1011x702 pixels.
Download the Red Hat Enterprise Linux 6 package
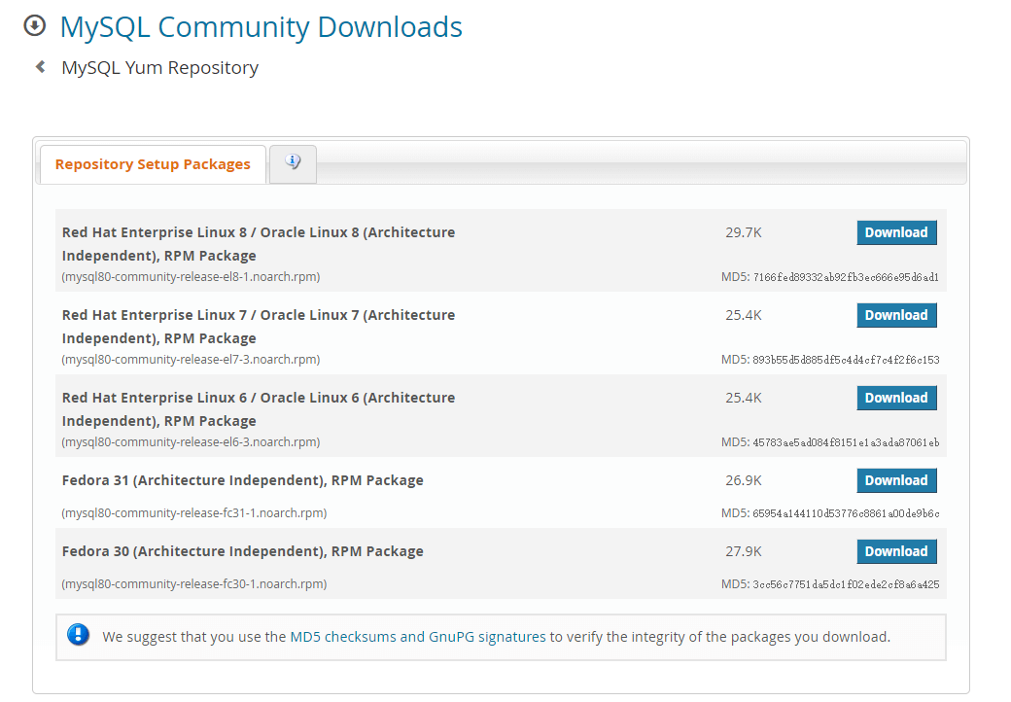click(896, 398)
